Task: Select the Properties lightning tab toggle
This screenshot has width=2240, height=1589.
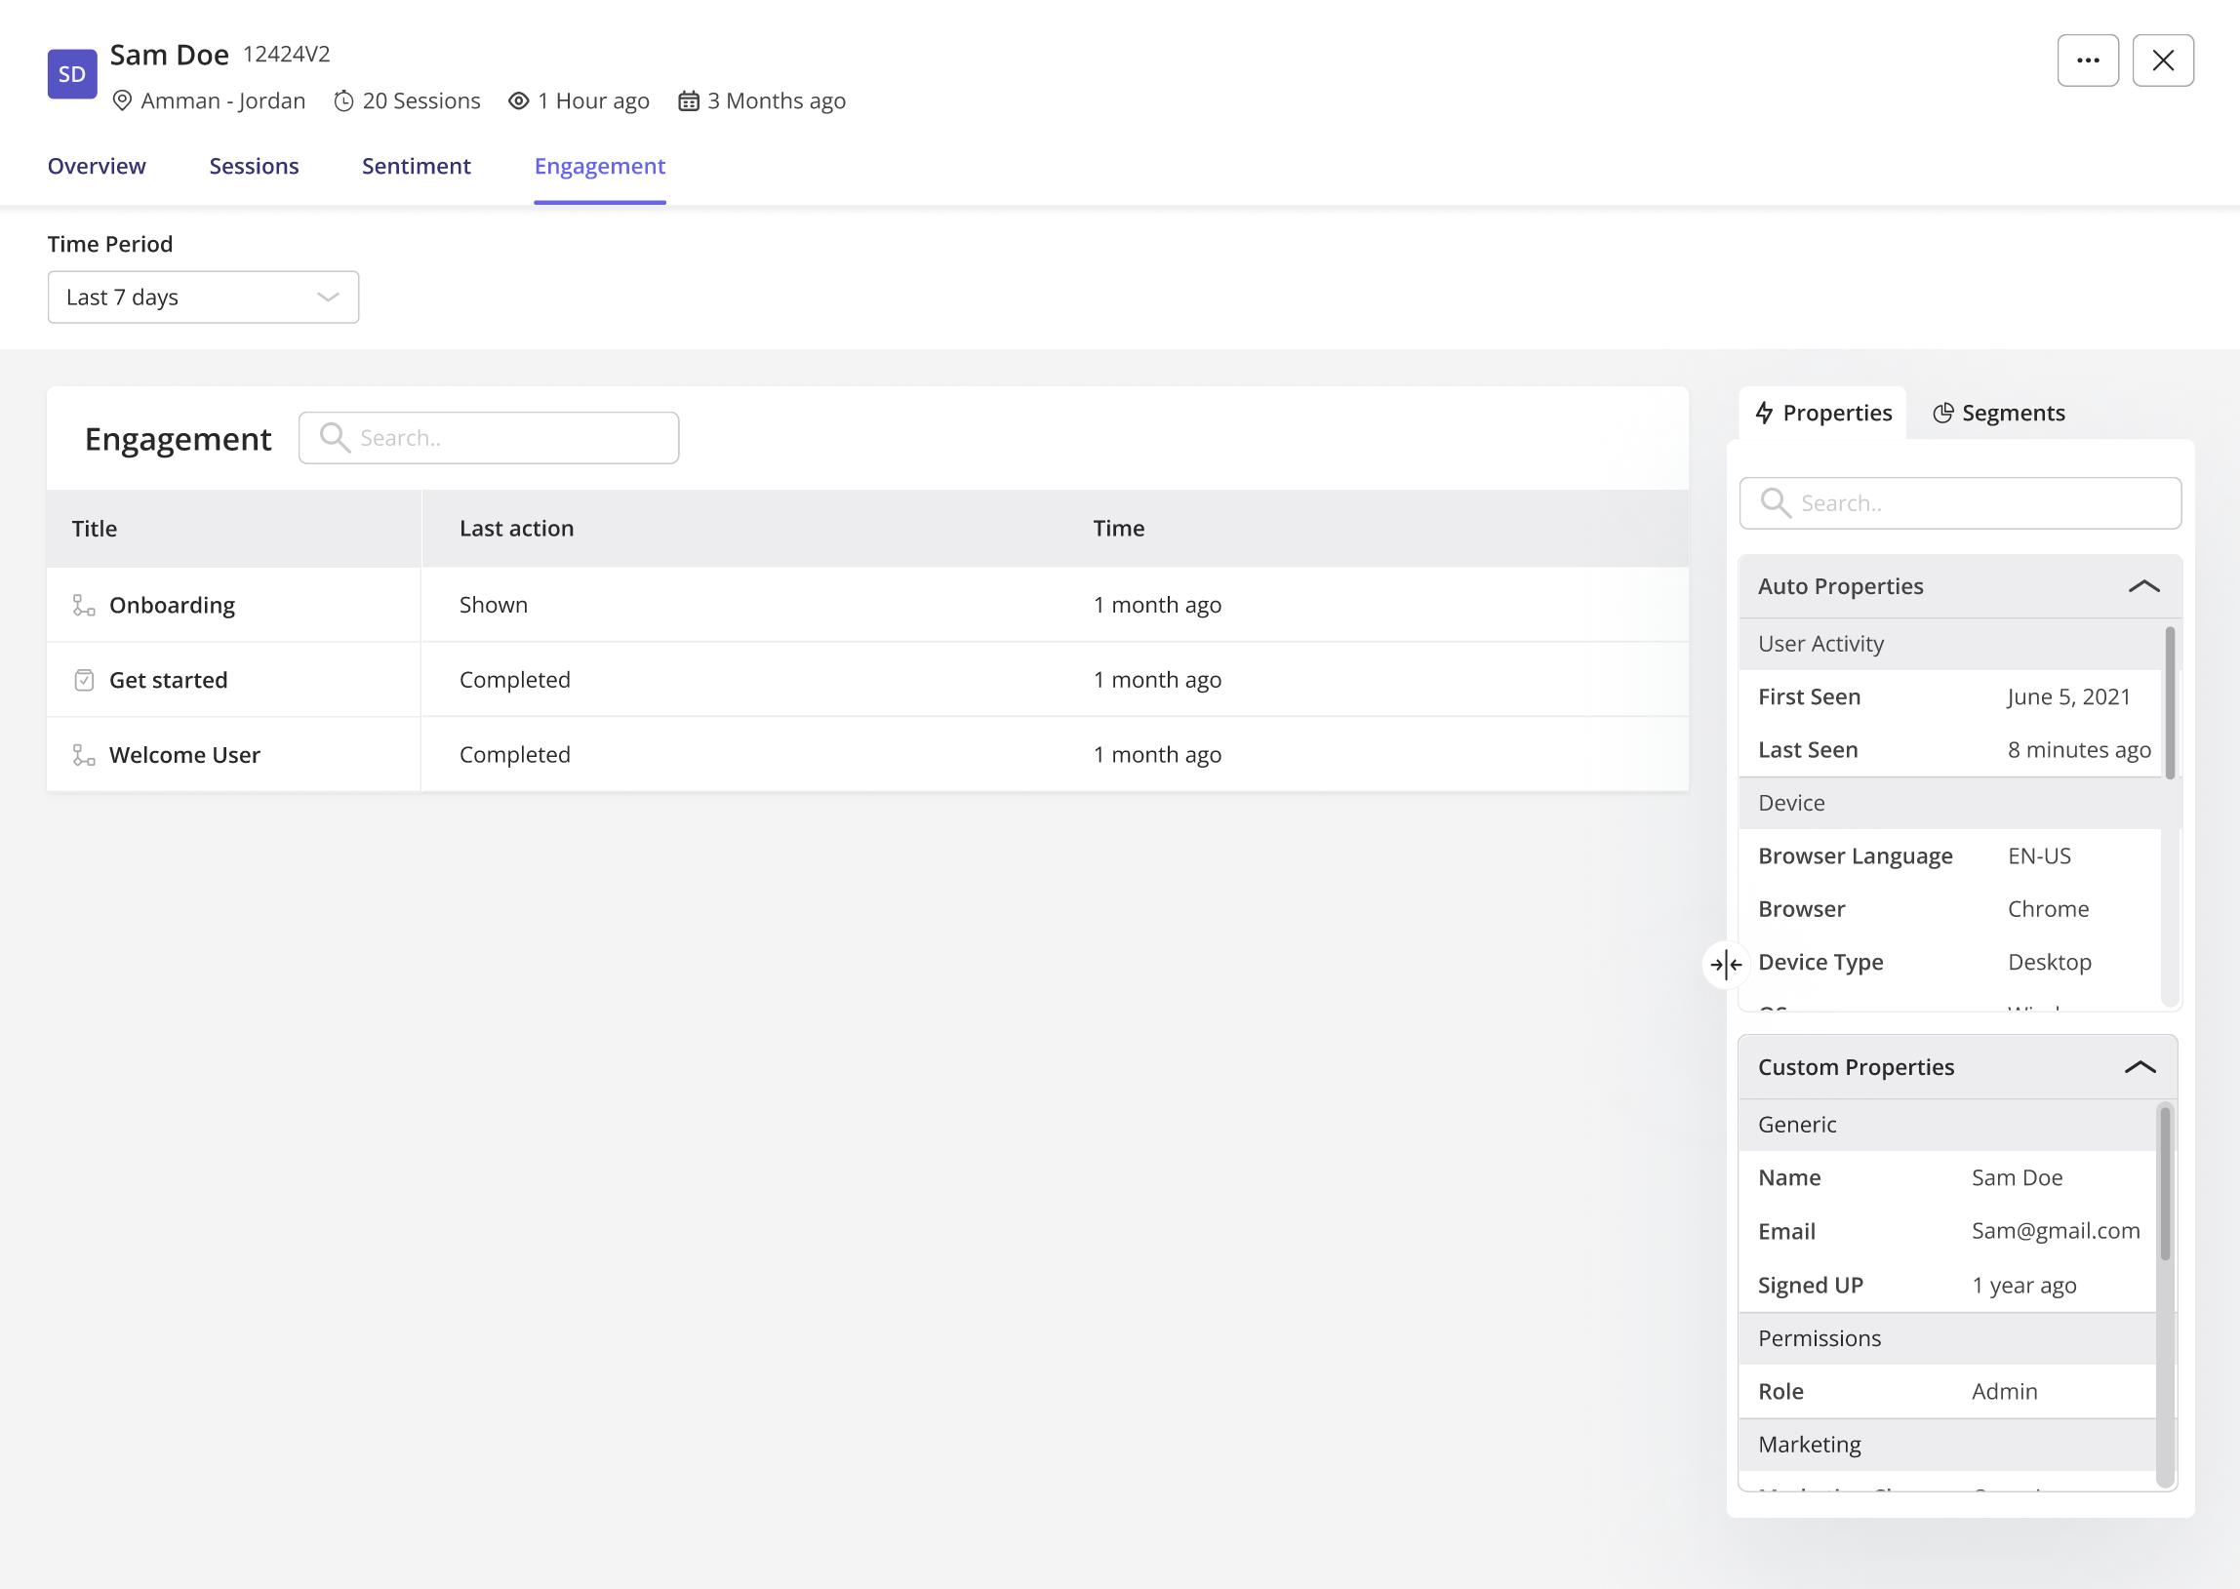Action: point(1822,412)
